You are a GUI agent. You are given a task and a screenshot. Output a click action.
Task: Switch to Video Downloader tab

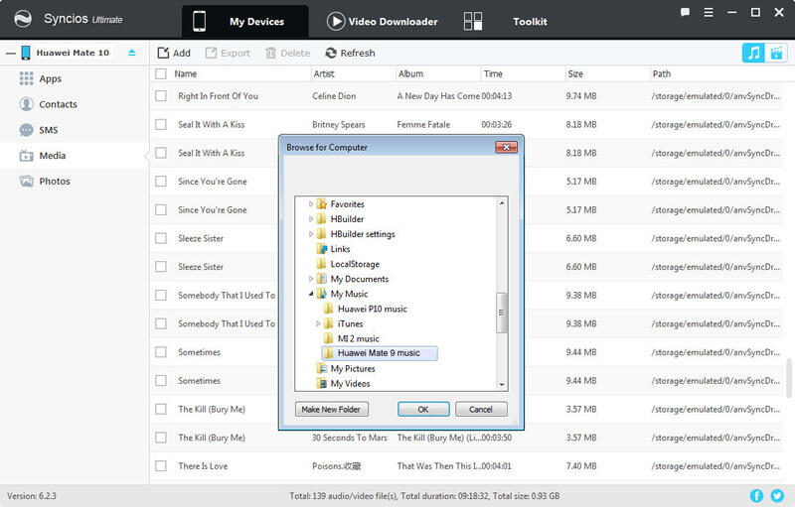tap(384, 21)
